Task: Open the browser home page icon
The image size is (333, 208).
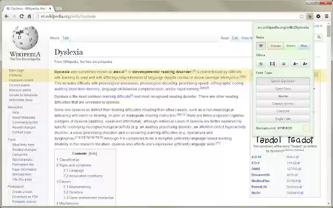Action: tap(29, 16)
